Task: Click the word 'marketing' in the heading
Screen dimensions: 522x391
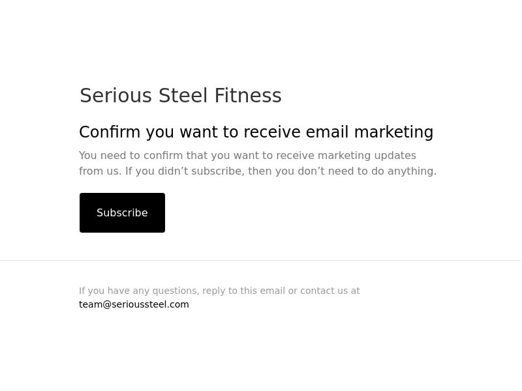Action: coord(394,132)
